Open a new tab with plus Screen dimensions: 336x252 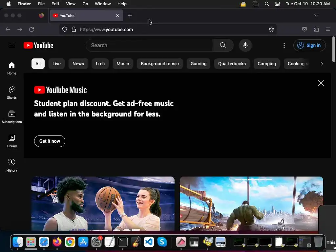[x=130, y=16]
